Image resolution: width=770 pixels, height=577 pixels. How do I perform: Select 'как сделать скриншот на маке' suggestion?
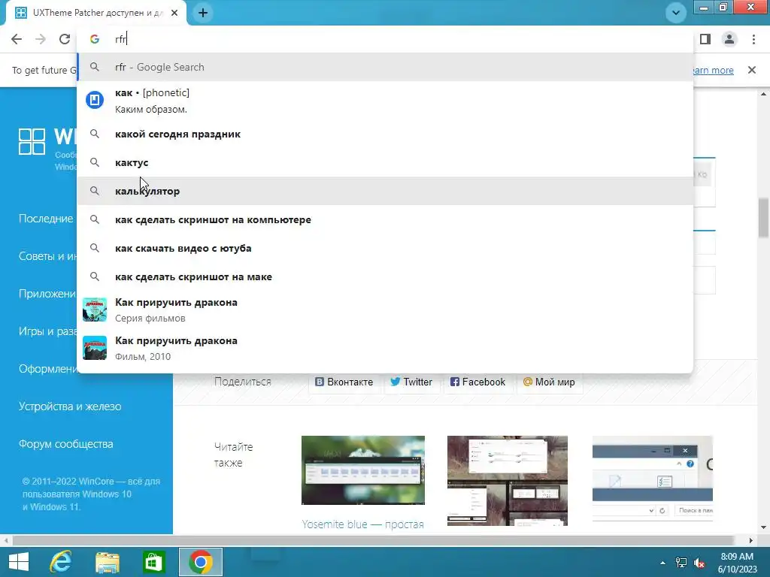[x=385, y=276]
